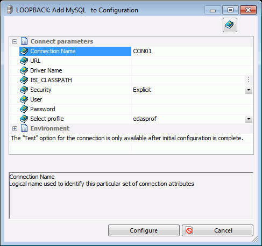
Task: Click the Environment heading text
Action: click(50, 128)
